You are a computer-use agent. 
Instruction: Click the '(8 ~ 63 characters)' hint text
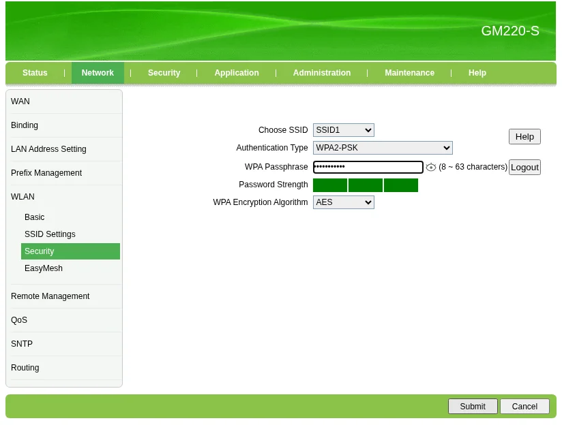click(x=473, y=167)
